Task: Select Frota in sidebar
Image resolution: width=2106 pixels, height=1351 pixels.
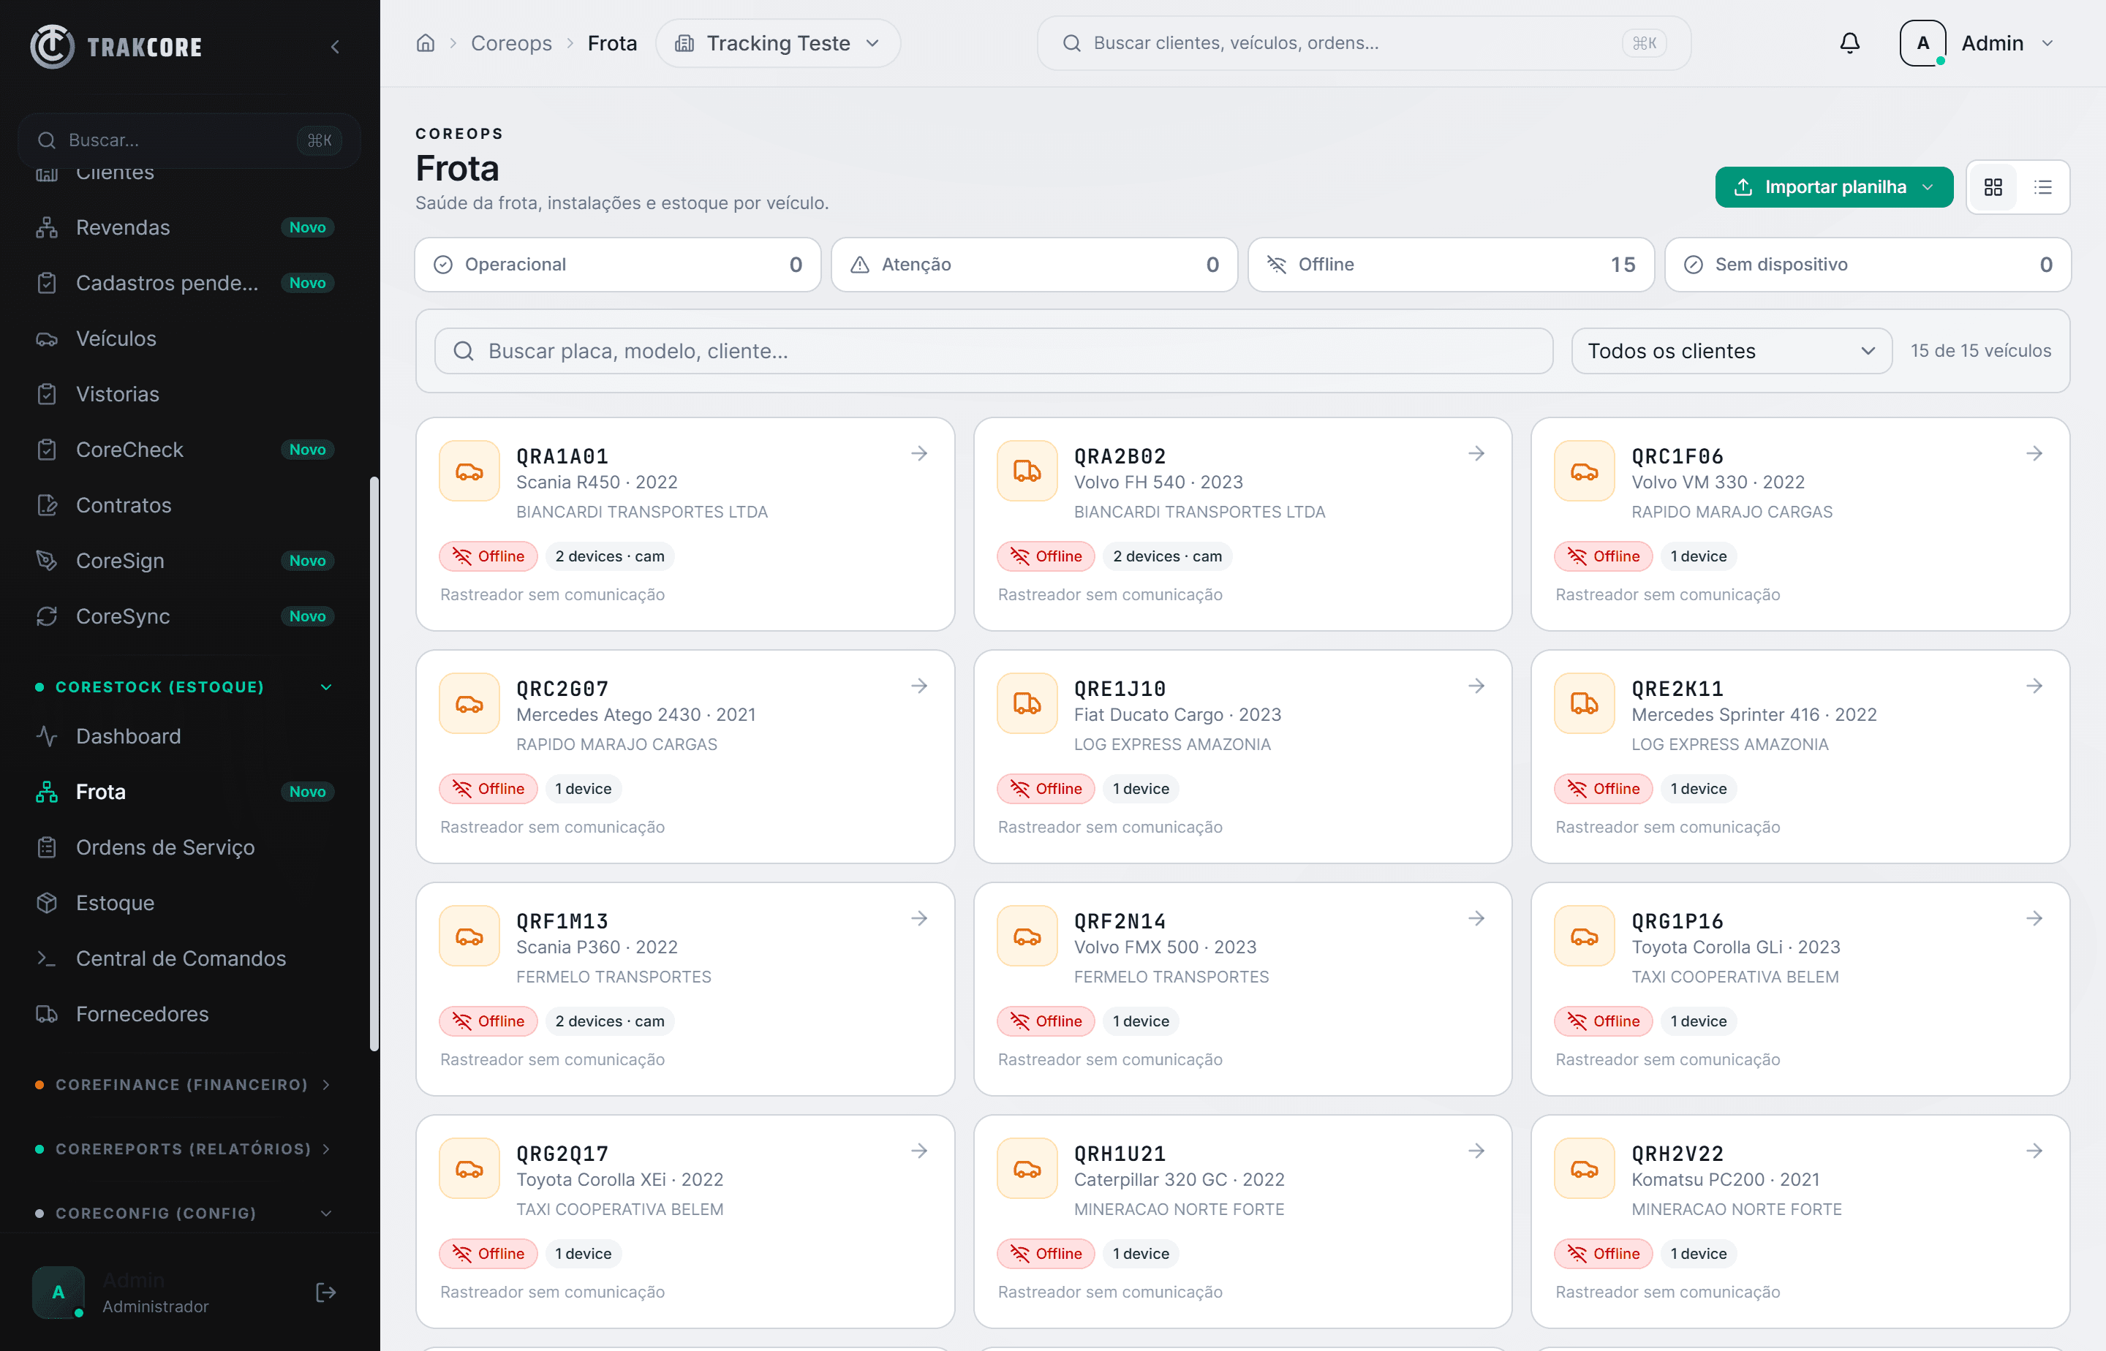Action: 184,792
